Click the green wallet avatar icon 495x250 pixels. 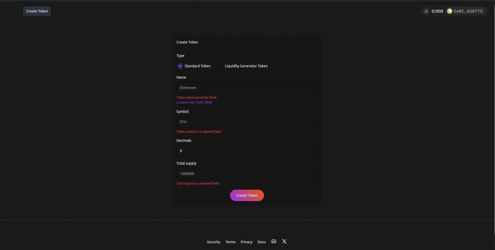tap(450, 11)
